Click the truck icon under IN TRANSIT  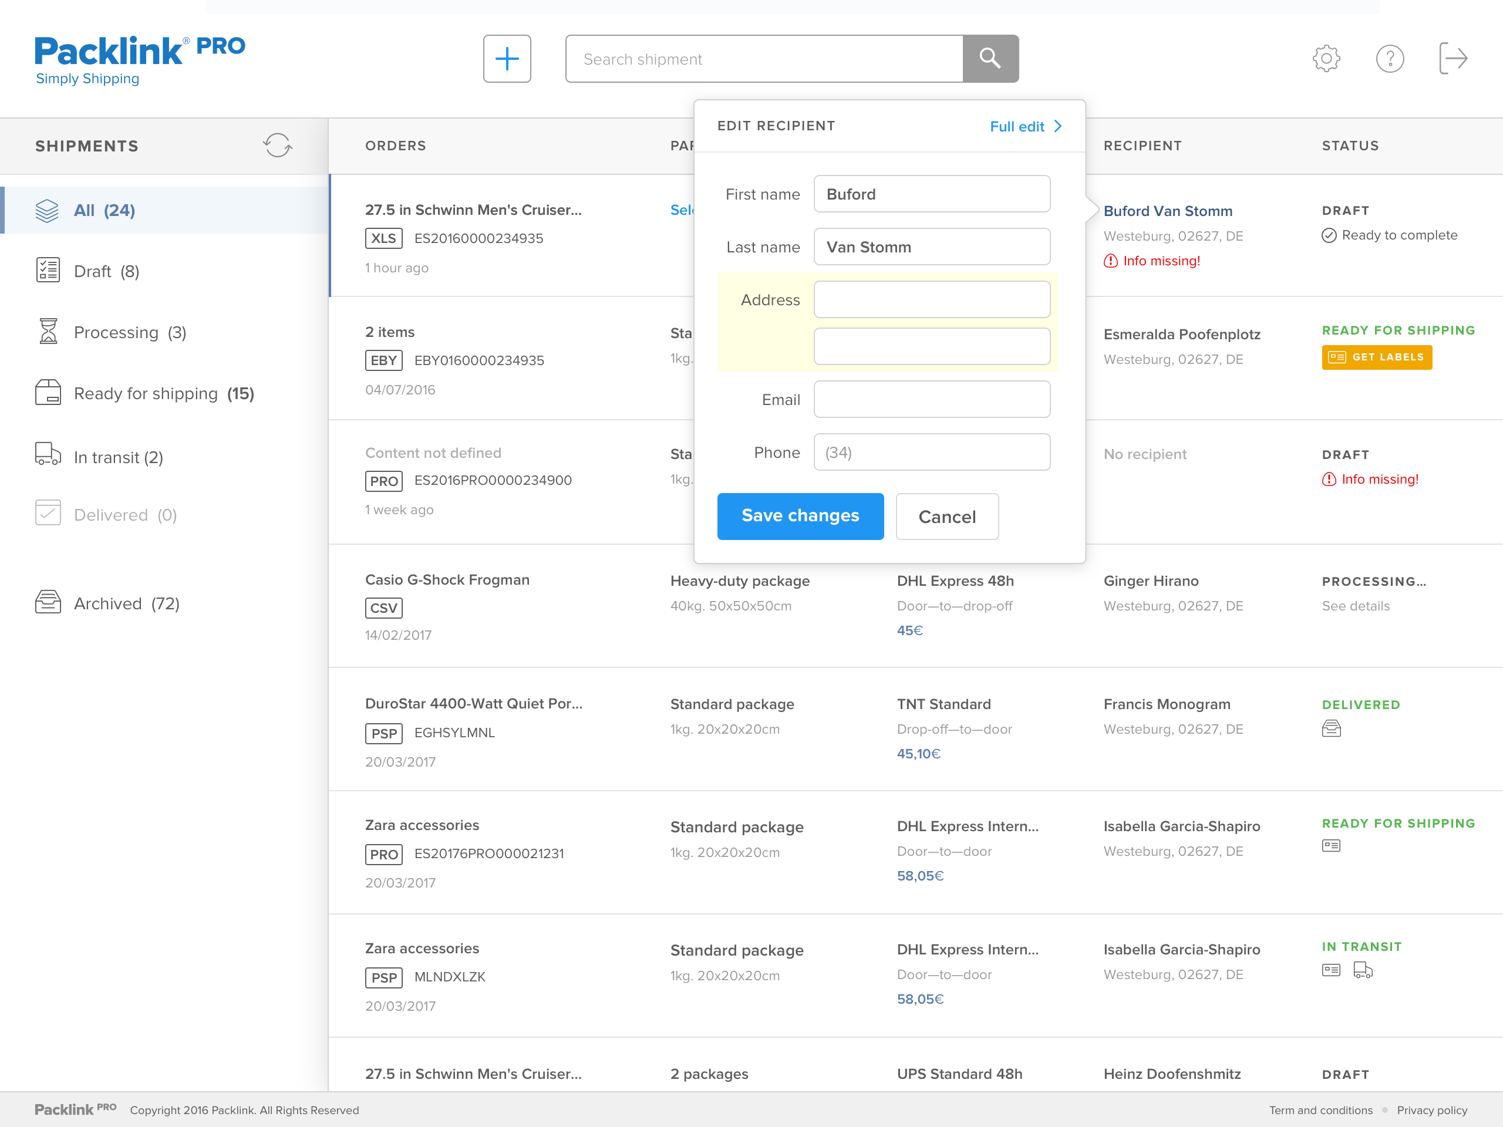(1362, 971)
